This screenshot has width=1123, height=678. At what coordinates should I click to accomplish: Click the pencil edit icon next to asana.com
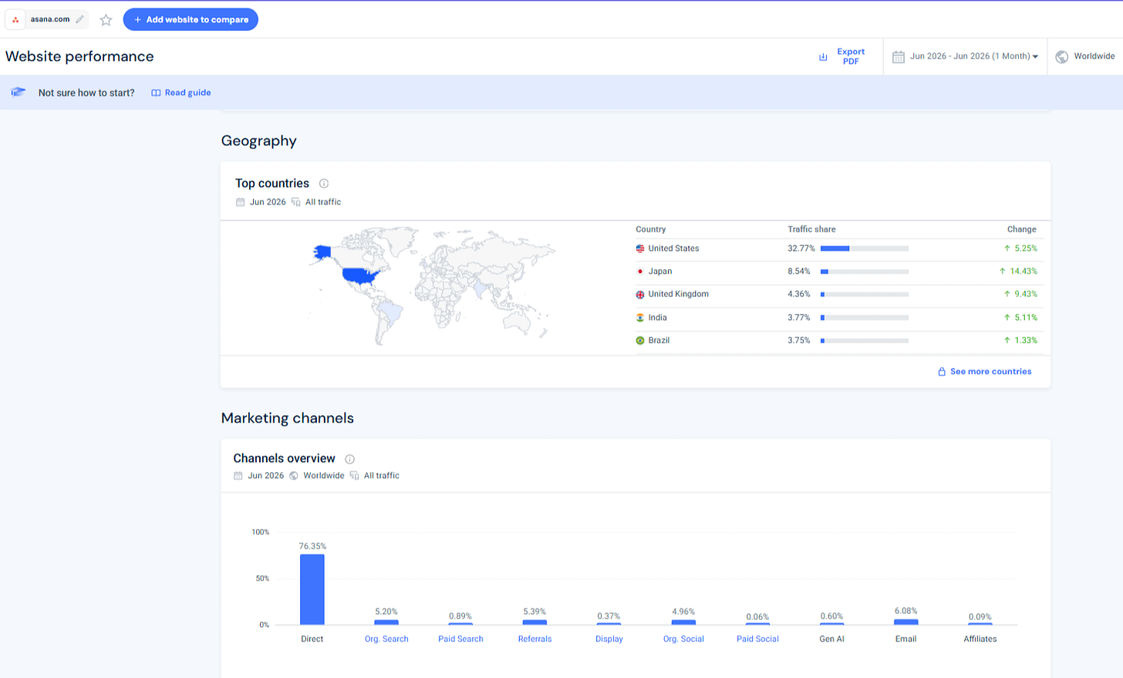coord(79,19)
